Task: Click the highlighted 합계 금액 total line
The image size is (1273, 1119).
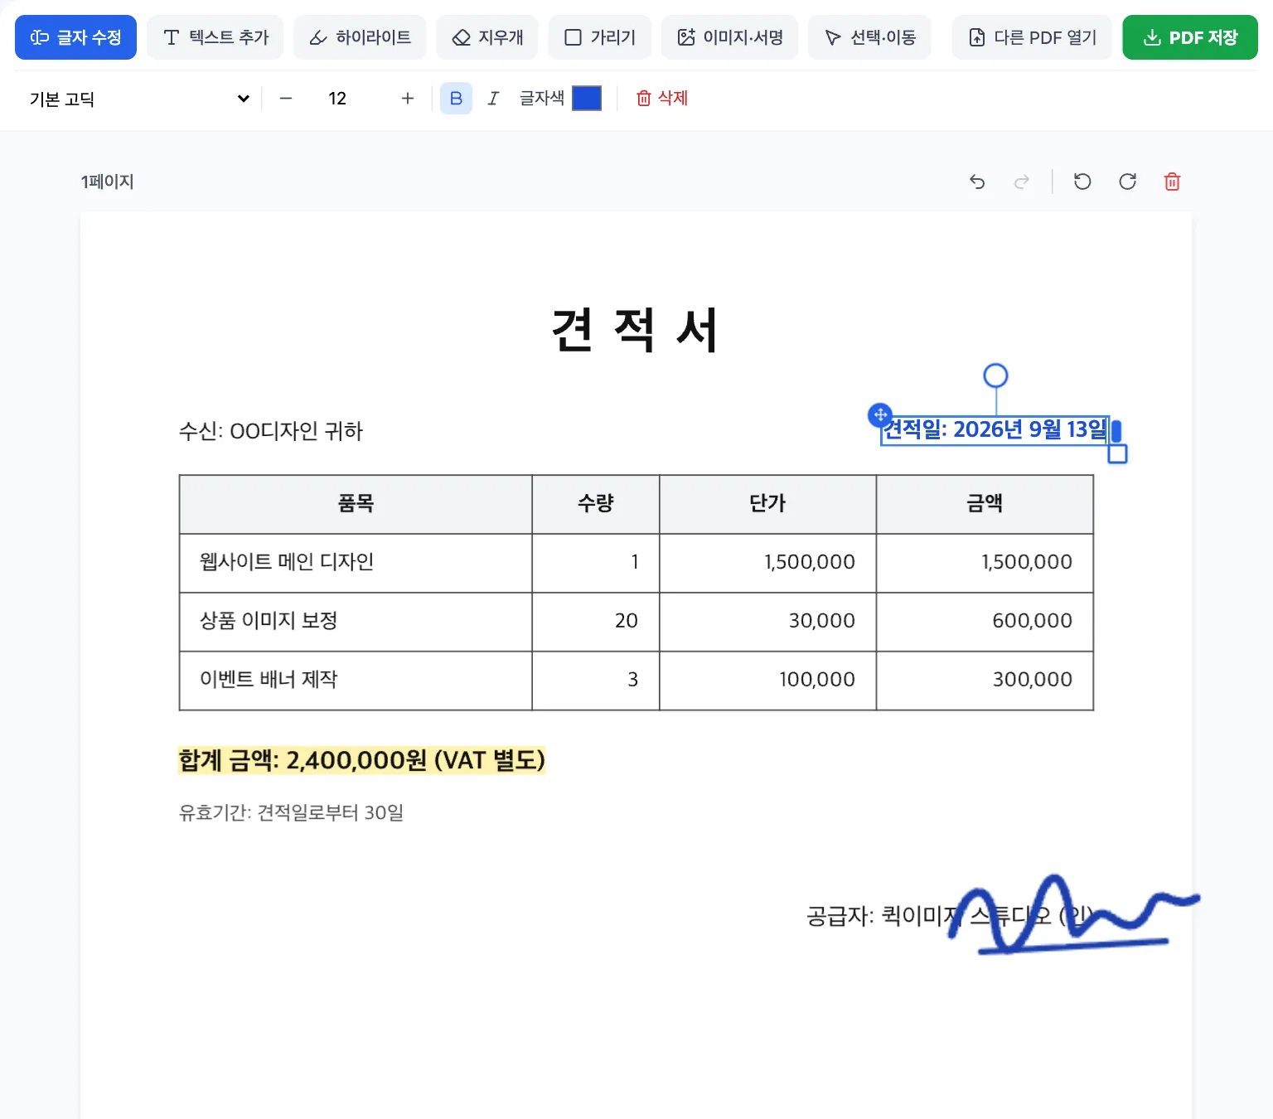Action: (x=362, y=760)
